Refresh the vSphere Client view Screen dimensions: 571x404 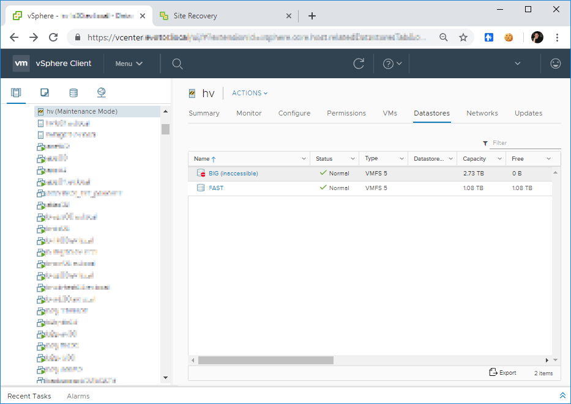coord(359,64)
